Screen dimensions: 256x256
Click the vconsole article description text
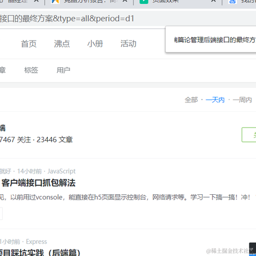pyautogui.click(x=125, y=197)
